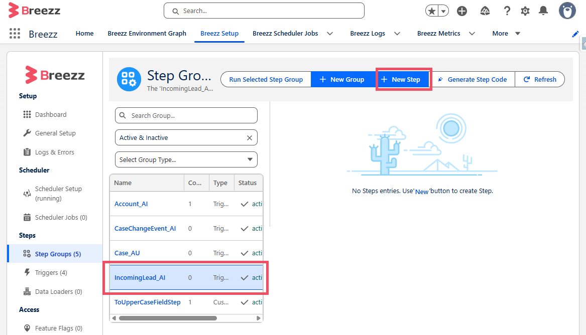The width and height of the screenshot is (586, 335).
Task: Open the Breezz Environment Graph tab
Action: [x=147, y=33]
